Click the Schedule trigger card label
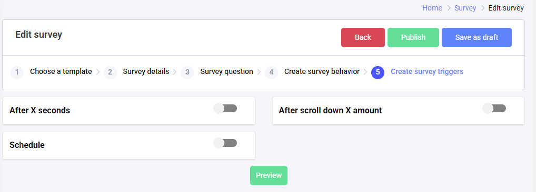This screenshot has width=536, height=192. [27, 145]
